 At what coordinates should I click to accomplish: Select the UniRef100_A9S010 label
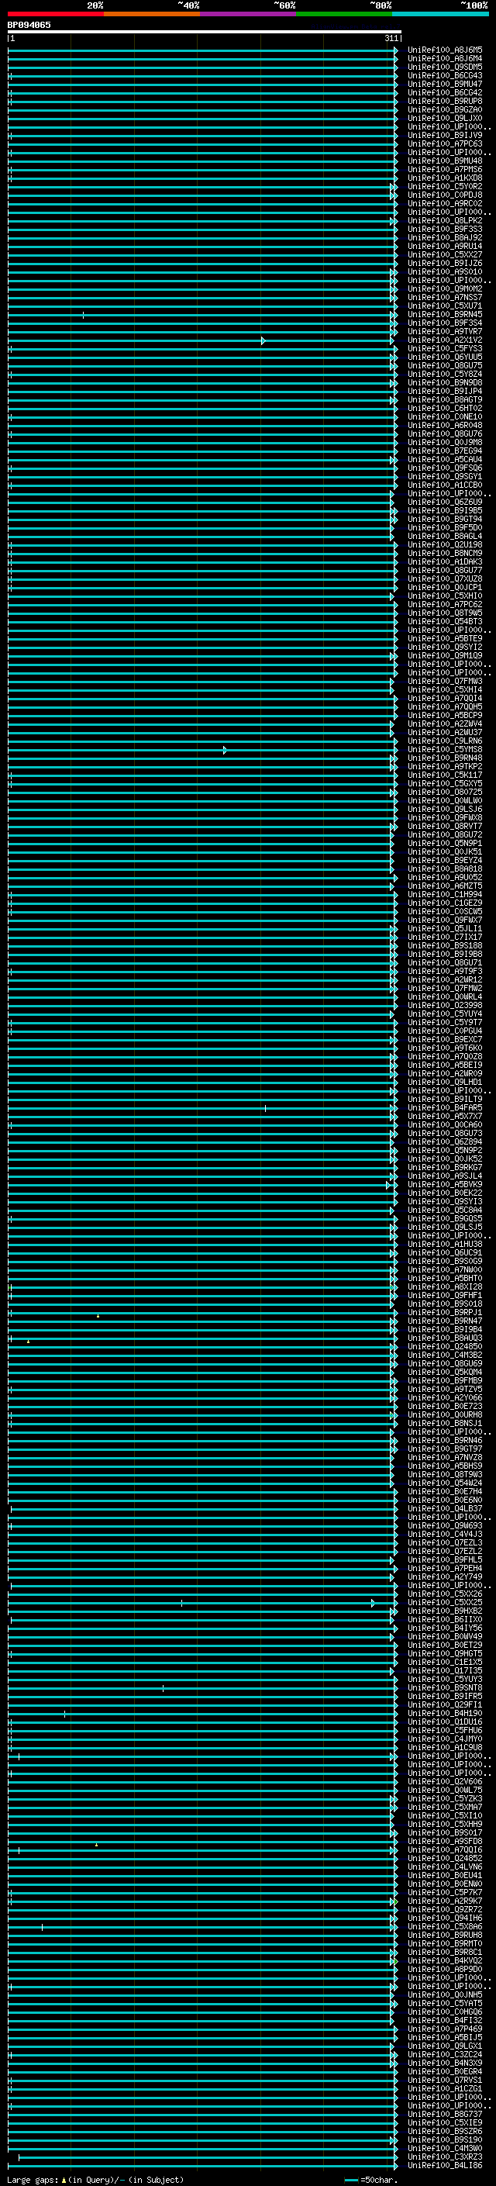tap(445, 272)
